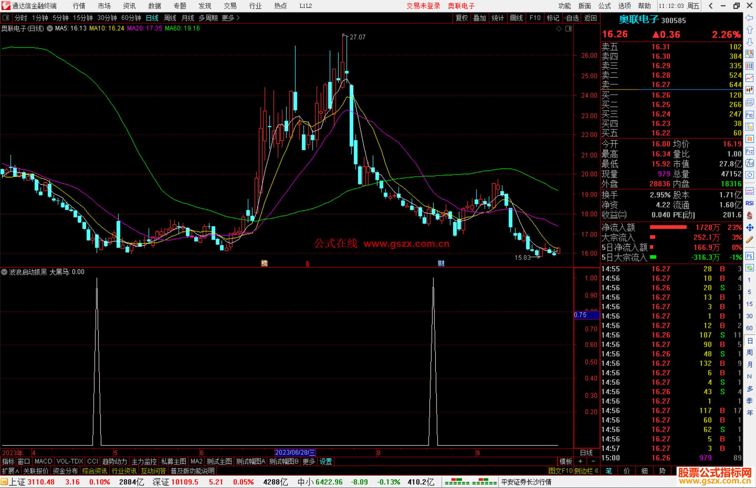Collapse the 侧边栏 sidebar chevron
This screenshot has width=756, height=488.
(596, 471)
